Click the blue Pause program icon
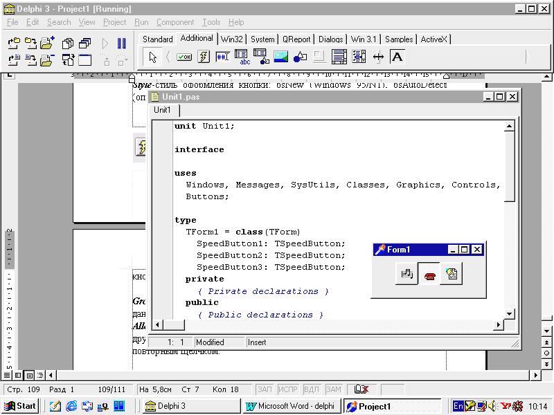554x415 pixels. click(x=122, y=43)
